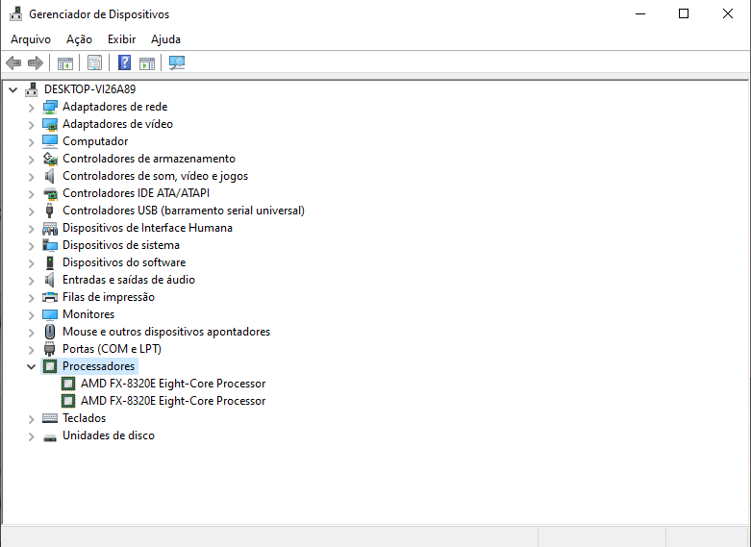Click the blue Help question mark icon
This screenshot has width=751, height=547.
pyautogui.click(x=125, y=62)
